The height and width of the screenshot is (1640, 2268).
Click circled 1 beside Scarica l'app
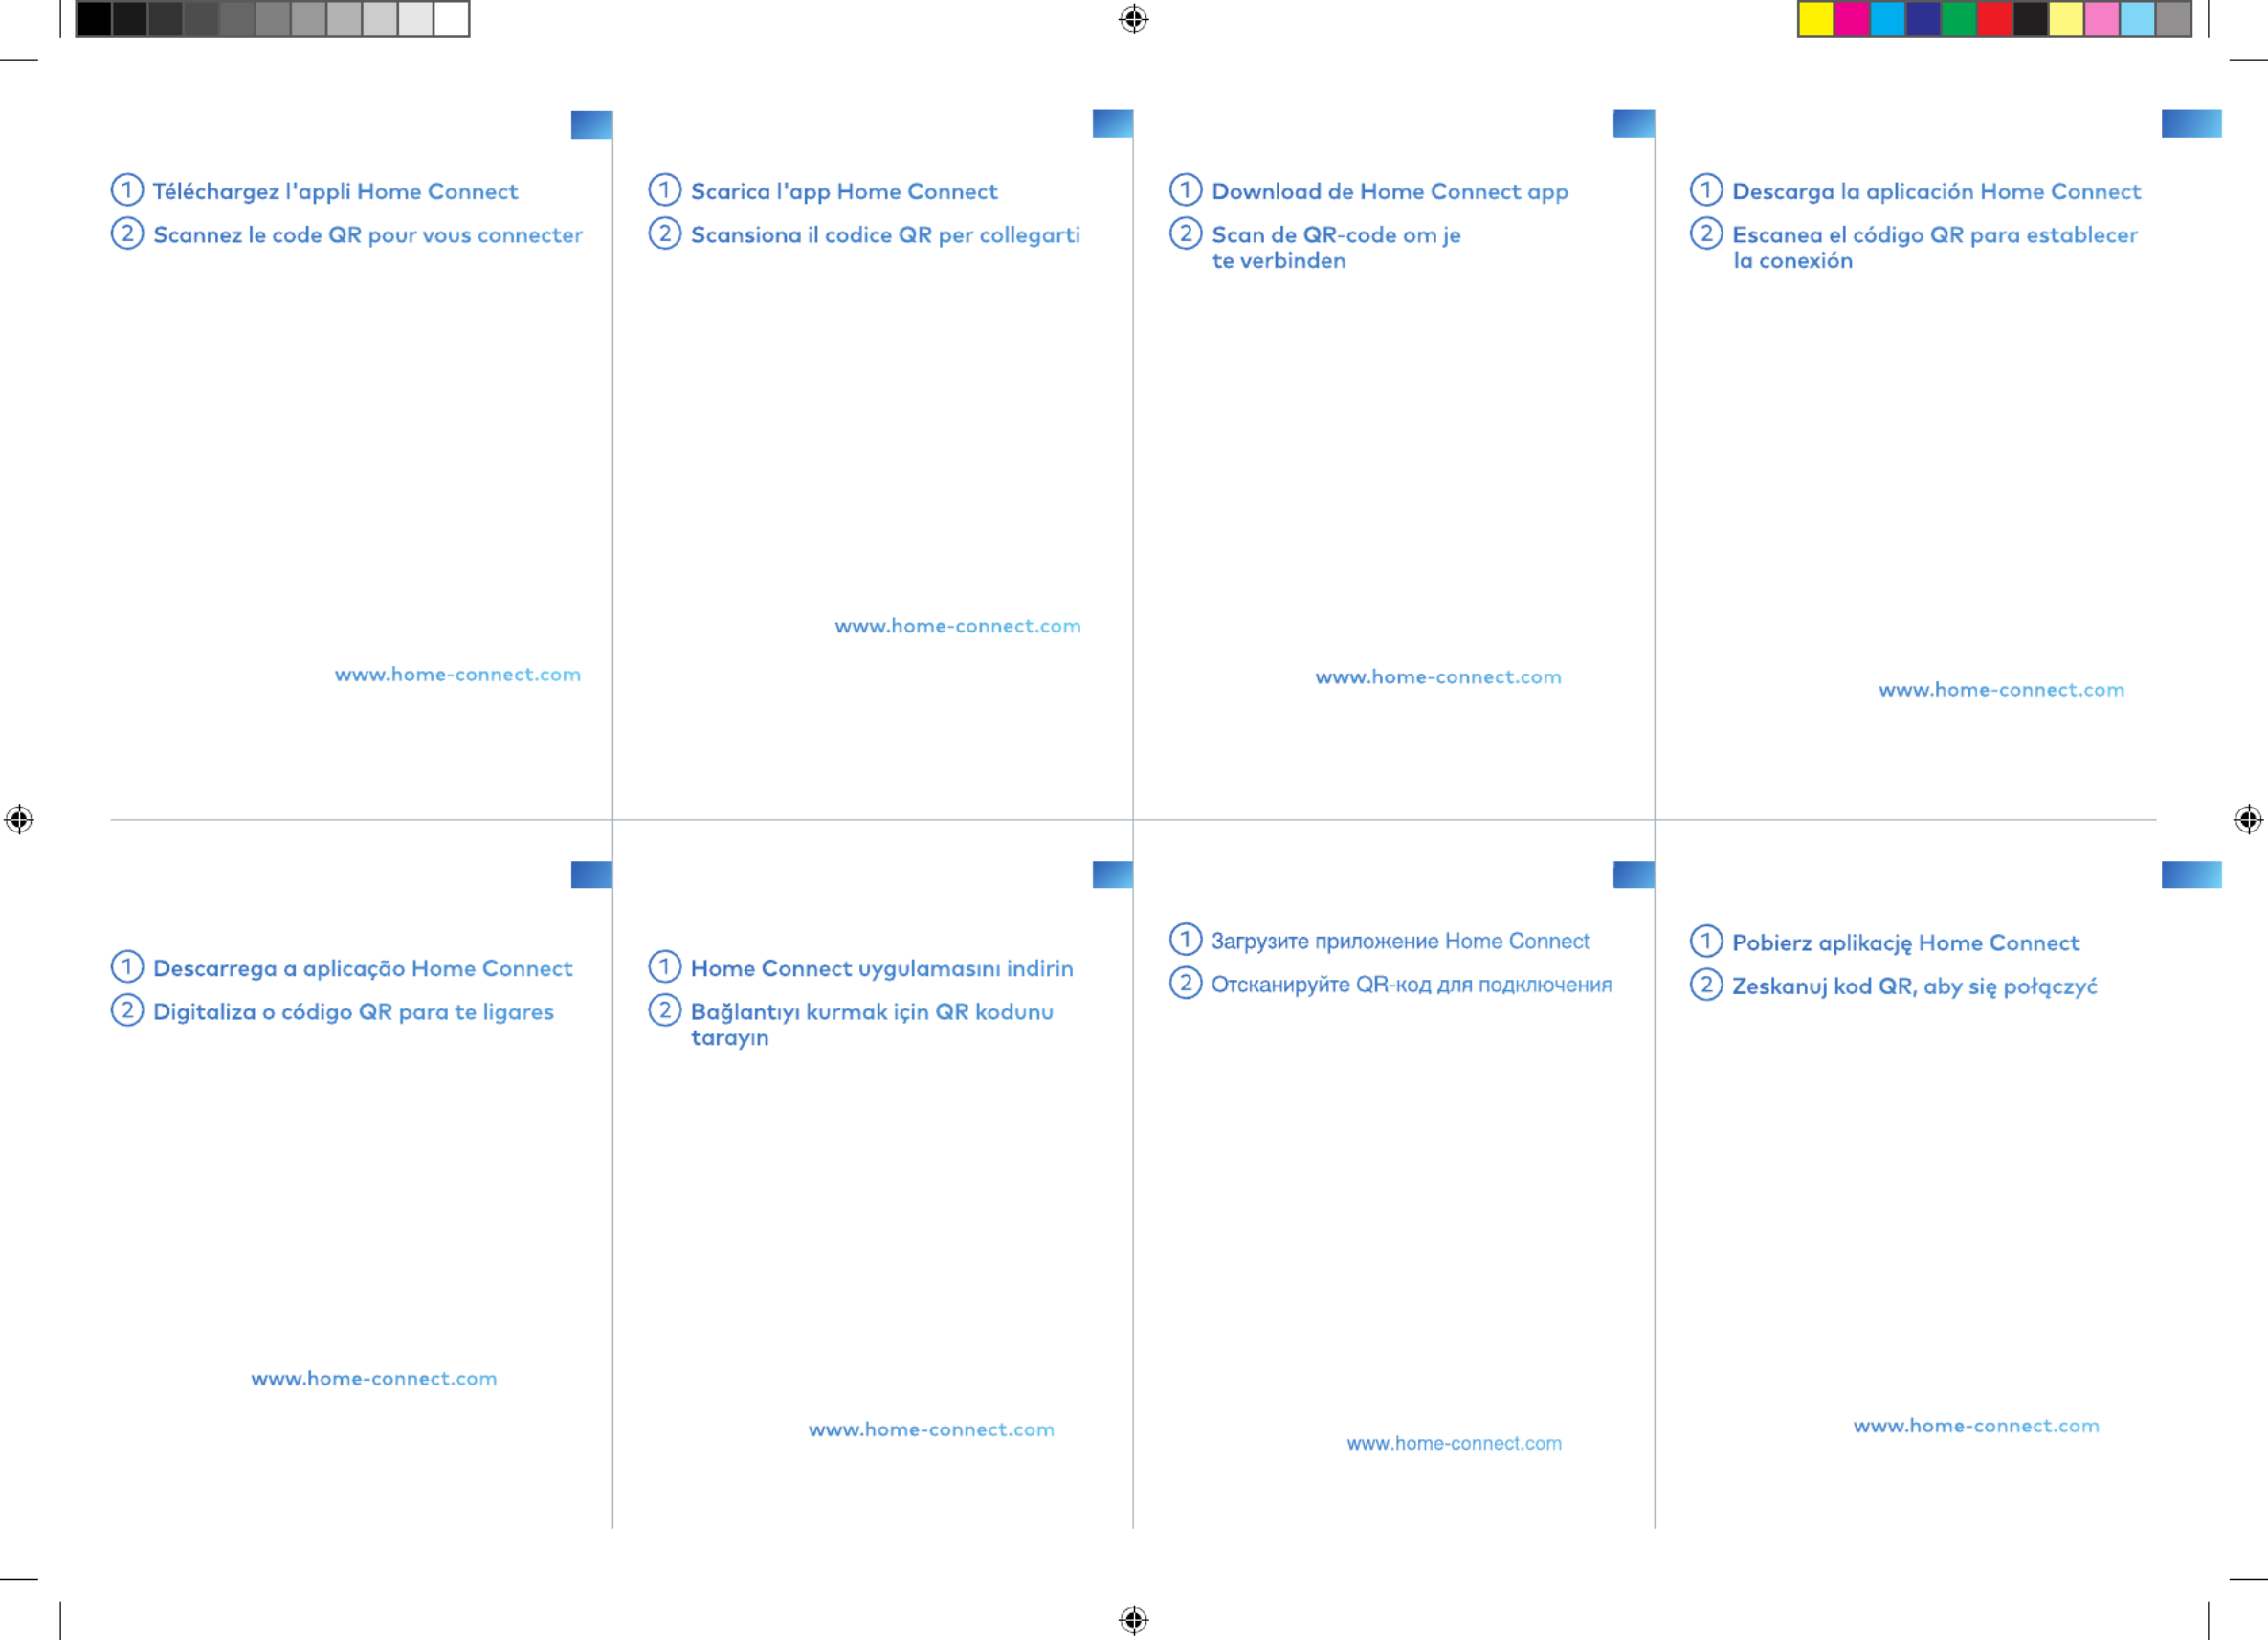(x=665, y=189)
